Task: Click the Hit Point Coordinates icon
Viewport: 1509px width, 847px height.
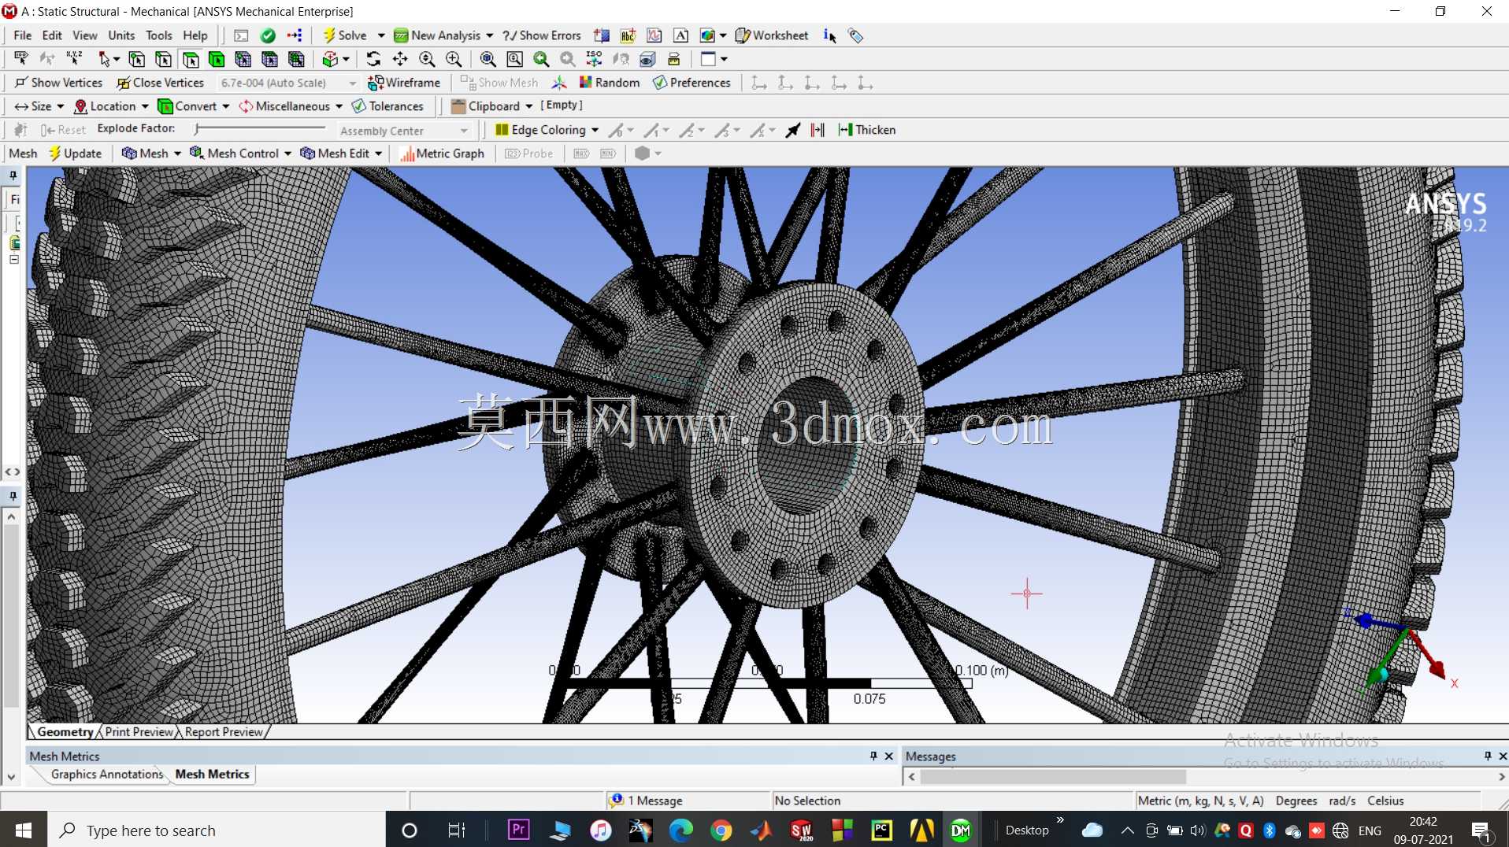Action: coord(74,59)
